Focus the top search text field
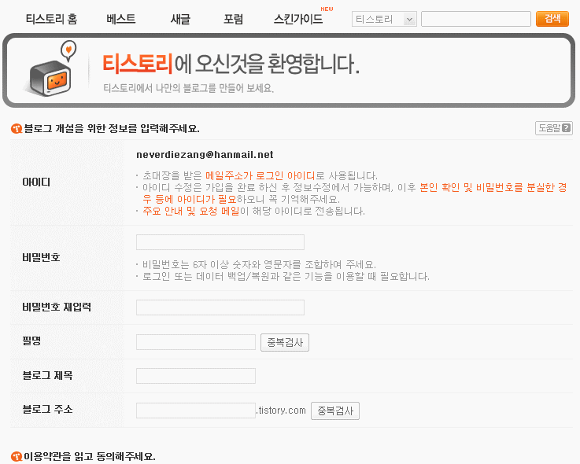Viewport: 580px width, 464px height. [476, 19]
